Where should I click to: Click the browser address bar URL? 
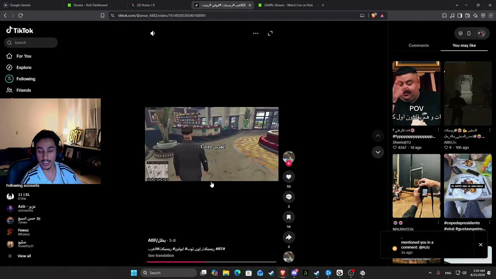point(162,15)
